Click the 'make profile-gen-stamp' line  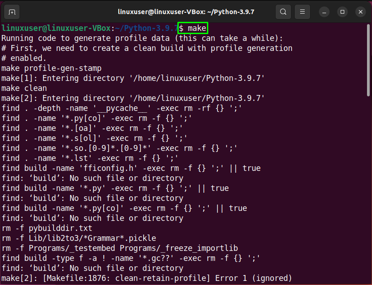(x=51, y=68)
